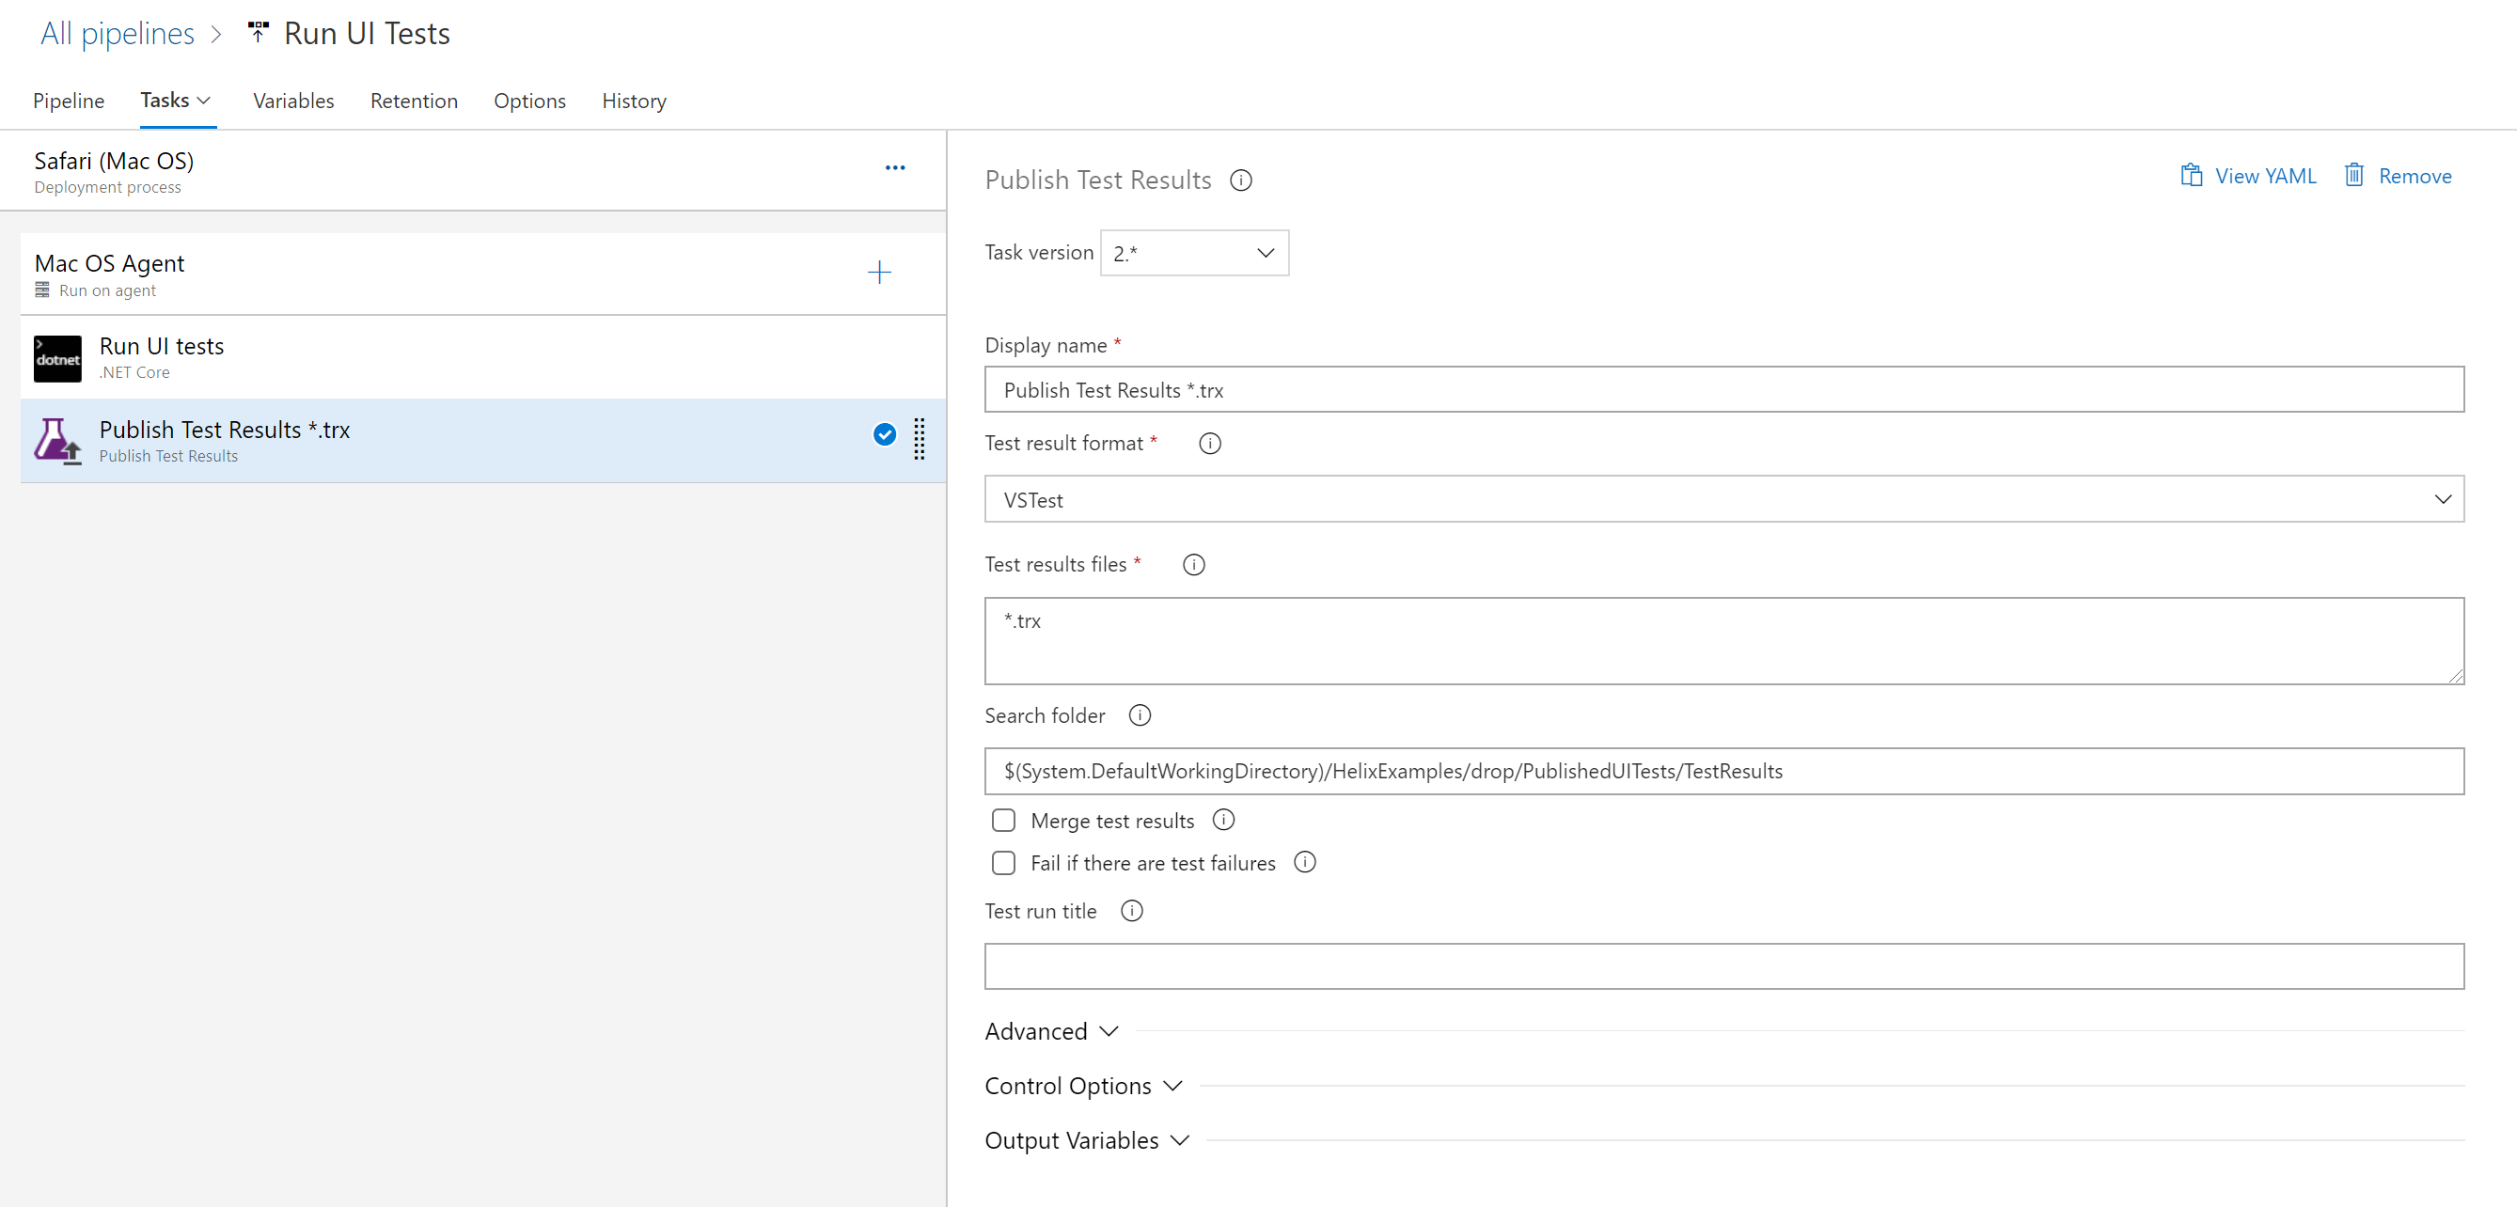Click View YAML button
This screenshot has height=1207, width=2517.
click(x=2247, y=176)
